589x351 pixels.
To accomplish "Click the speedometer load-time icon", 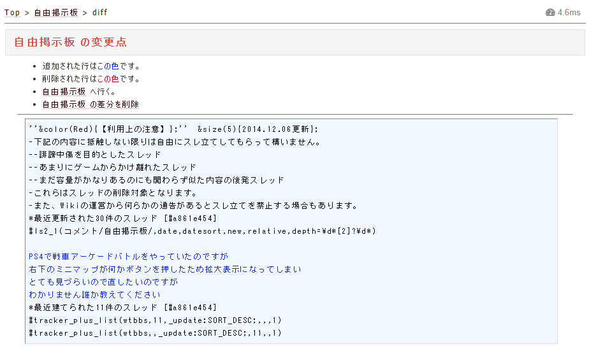I will (550, 12).
